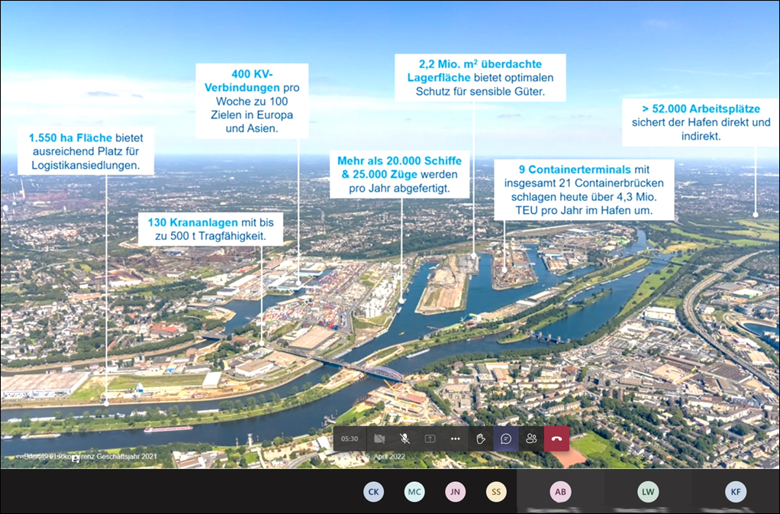Click the '> 52.000 Arbeitsplätze' callout

[x=701, y=122]
